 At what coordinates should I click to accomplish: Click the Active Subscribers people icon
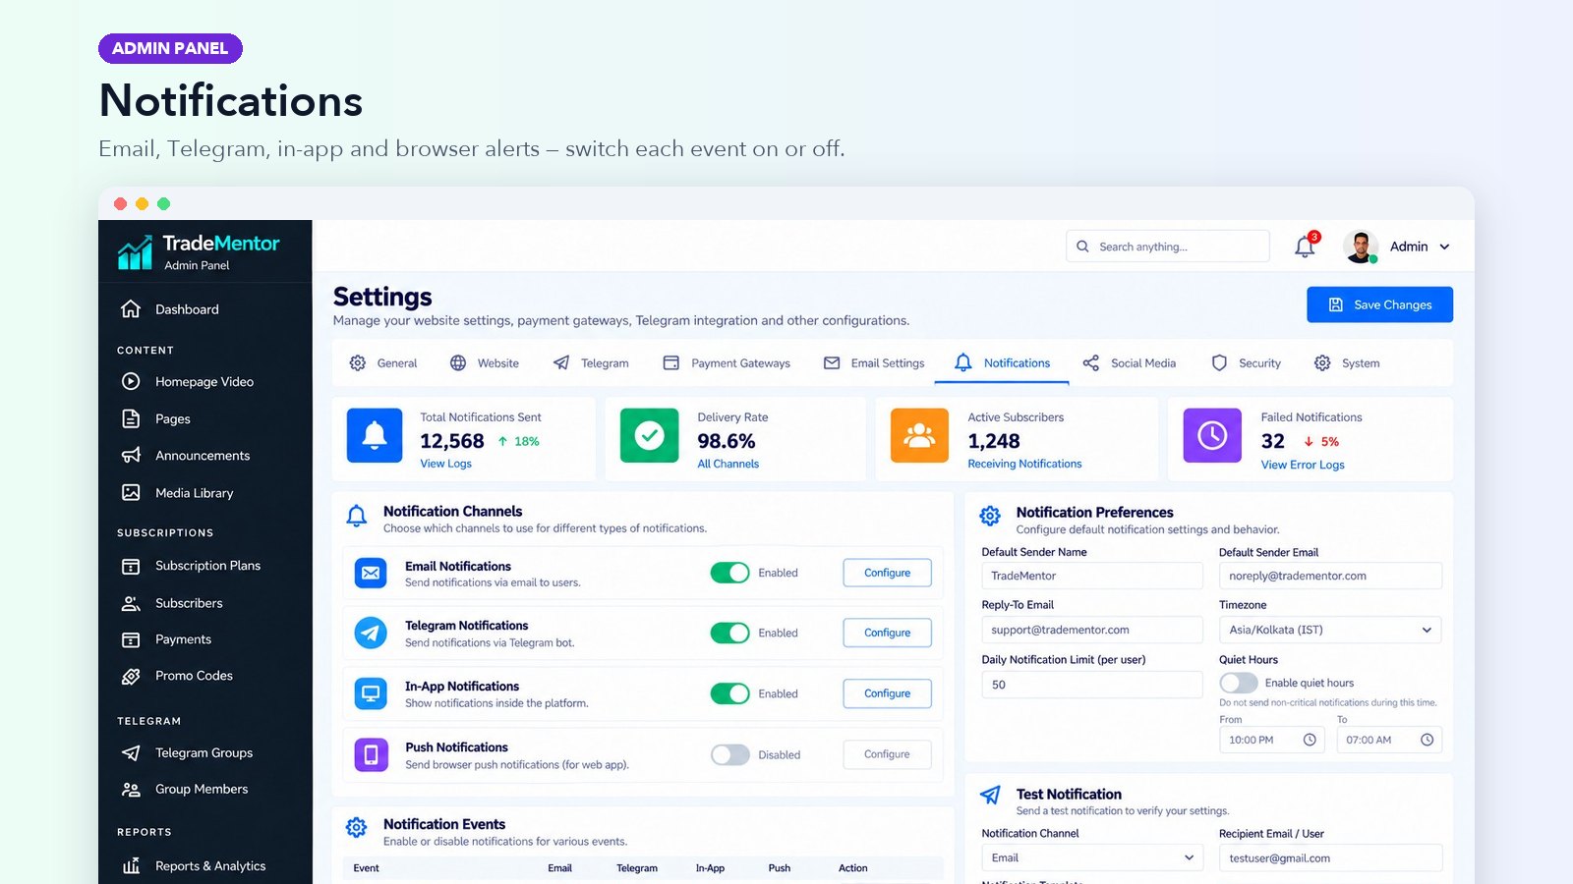click(x=919, y=435)
